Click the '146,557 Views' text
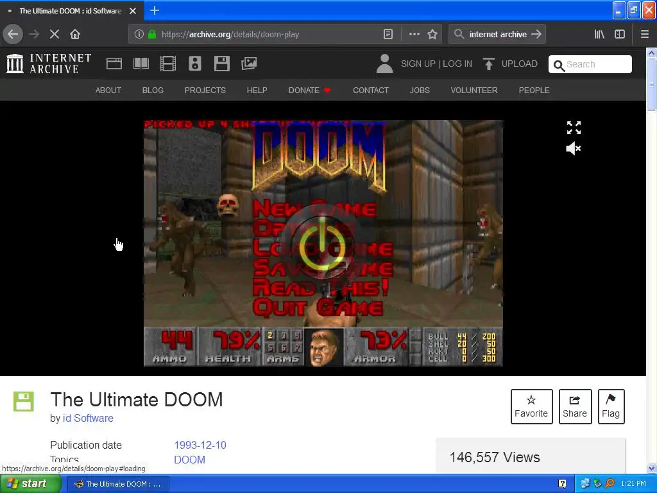This screenshot has width=657, height=493. 495,457
